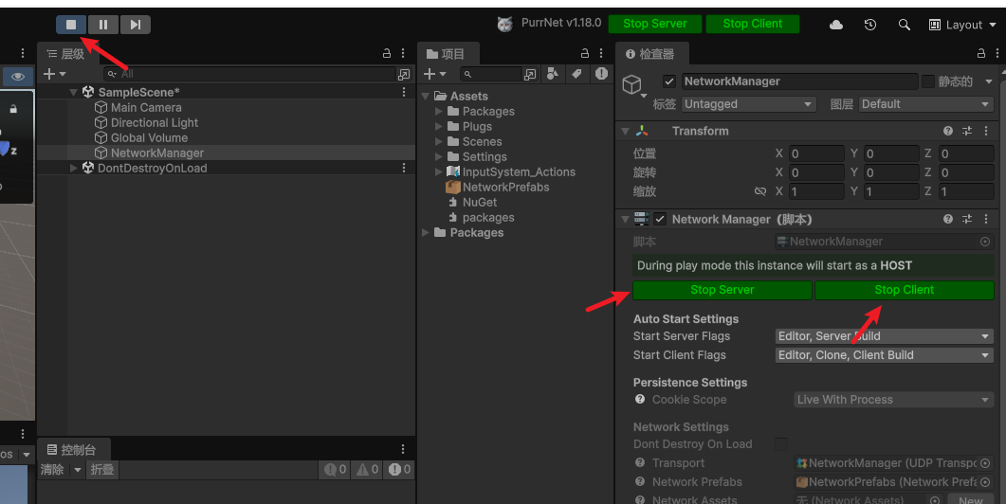Open Unity cloud services icon

836,25
